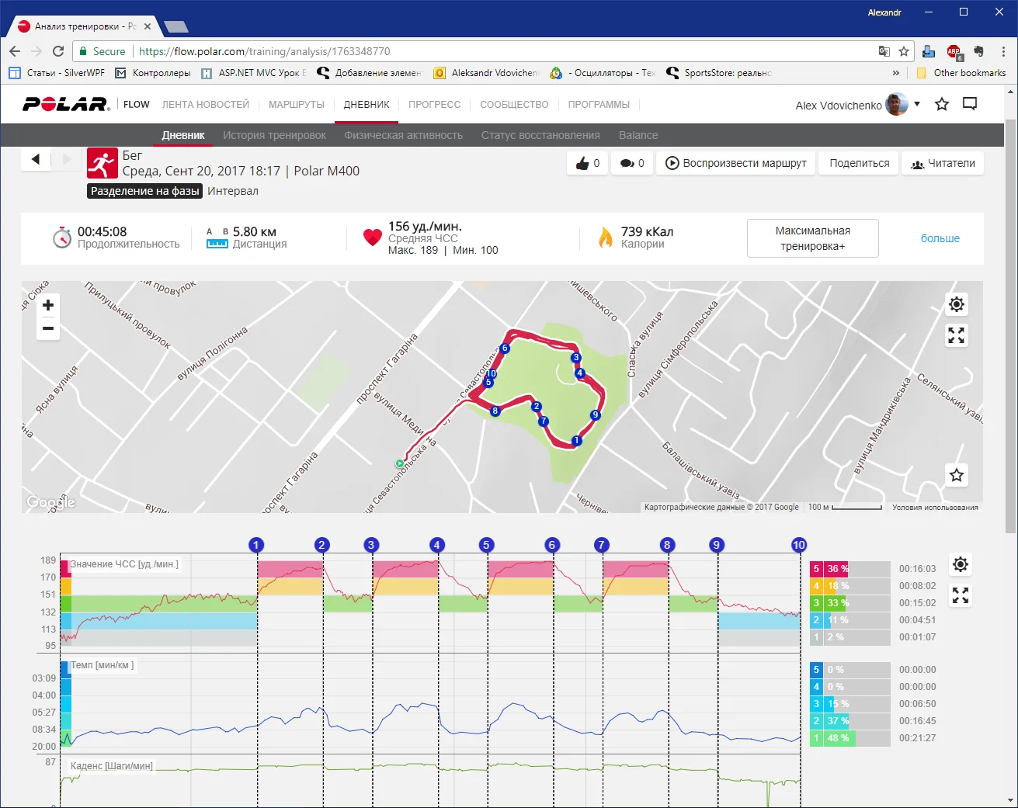Show hidden bookmarks with the chevron
This screenshot has width=1018, height=808.
(x=896, y=73)
